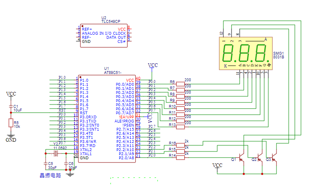
Task: Click the 10uF value text beside C1
Action: 18,110
